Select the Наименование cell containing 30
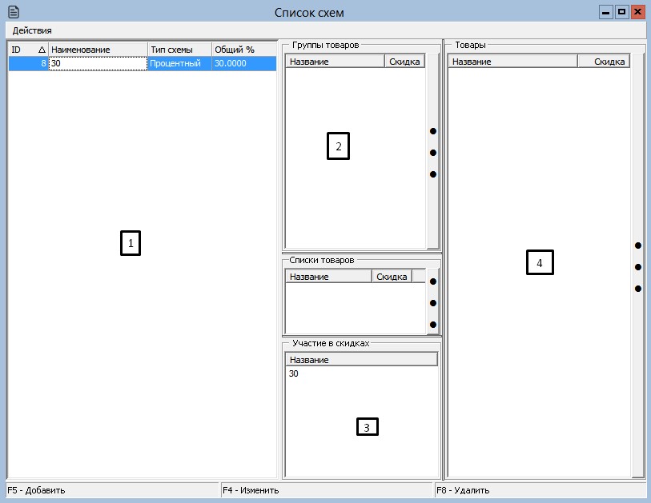The image size is (651, 503). point(98,64)
